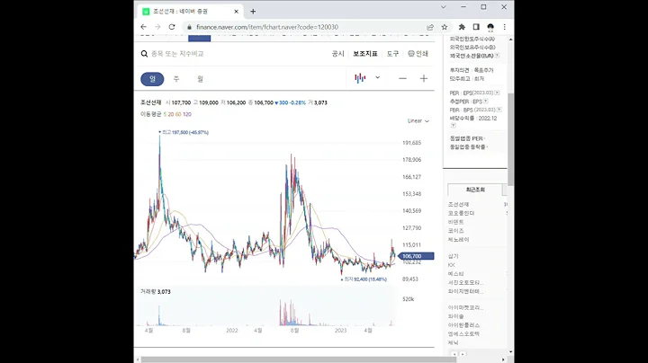This screenshot has height=363, width=648.
Task: Open a new browser tab
Action: pos(253,12)
